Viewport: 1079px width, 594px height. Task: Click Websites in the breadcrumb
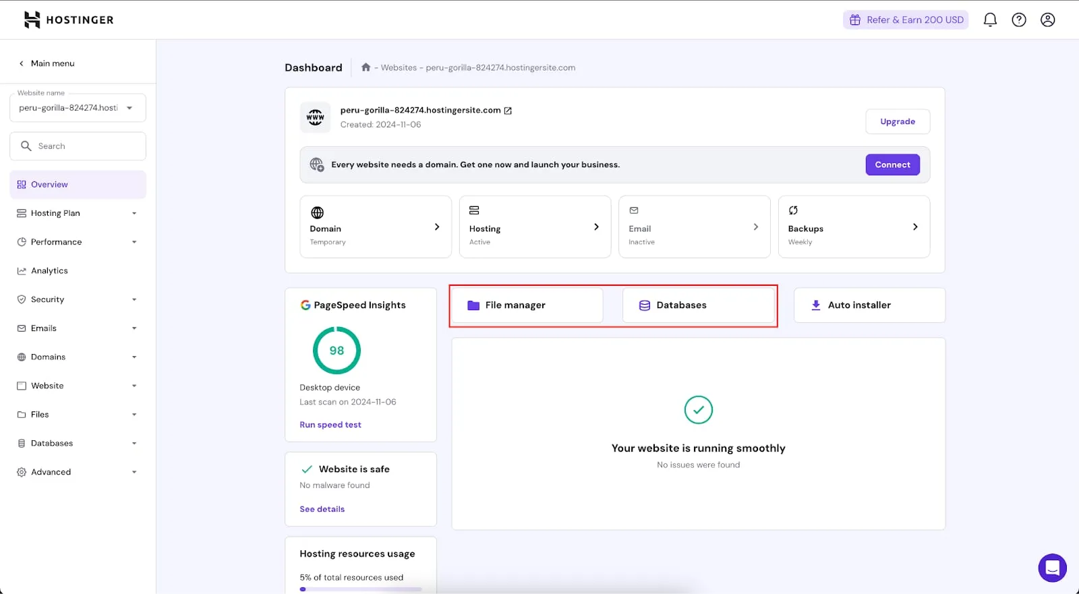coord(399,67)
